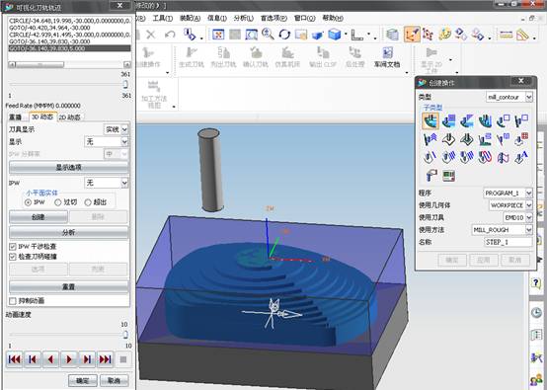Click the 显示选项 button

[x=69, y=168]
